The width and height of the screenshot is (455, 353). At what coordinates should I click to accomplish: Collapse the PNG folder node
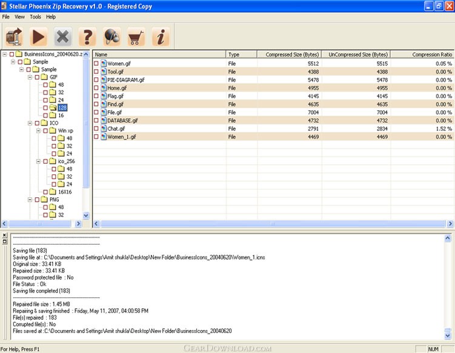[30, 200]
